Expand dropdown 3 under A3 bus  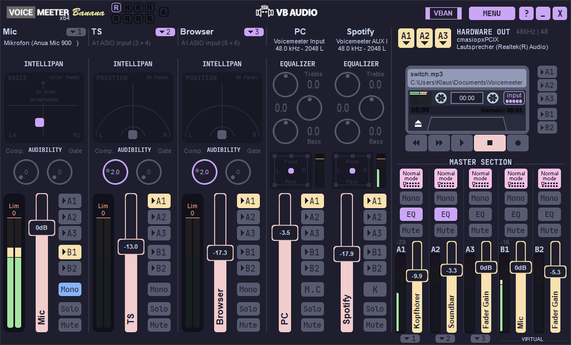480,338
